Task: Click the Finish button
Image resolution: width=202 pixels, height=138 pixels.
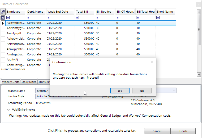Action: [183, 131]
